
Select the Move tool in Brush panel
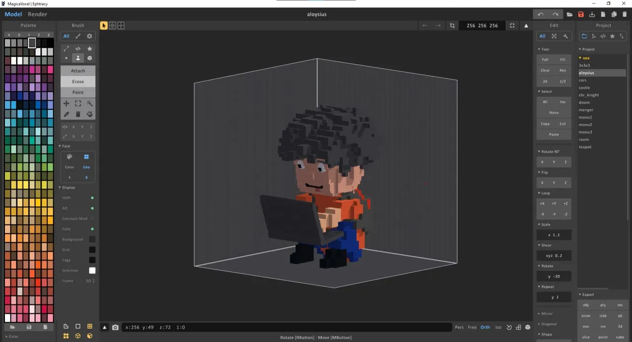coord(66,104)
